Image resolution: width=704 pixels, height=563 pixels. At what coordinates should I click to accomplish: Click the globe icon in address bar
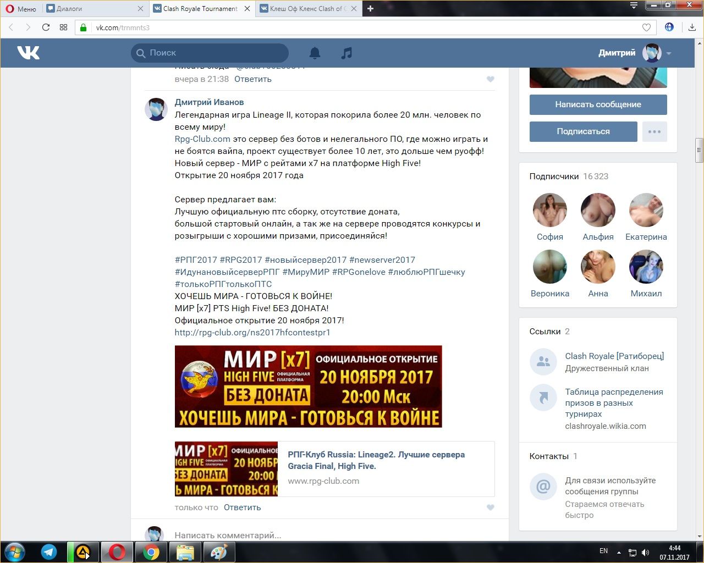click(669, 27)
